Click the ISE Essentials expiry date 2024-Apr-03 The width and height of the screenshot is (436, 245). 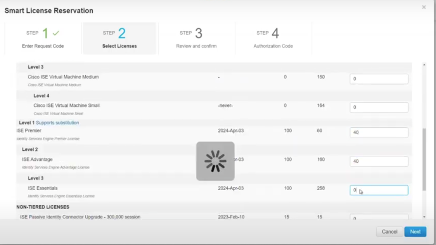[x=231, y=188]
